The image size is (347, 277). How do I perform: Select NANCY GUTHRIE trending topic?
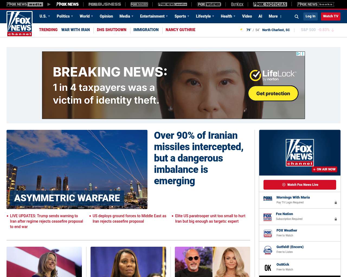(180, 30)
